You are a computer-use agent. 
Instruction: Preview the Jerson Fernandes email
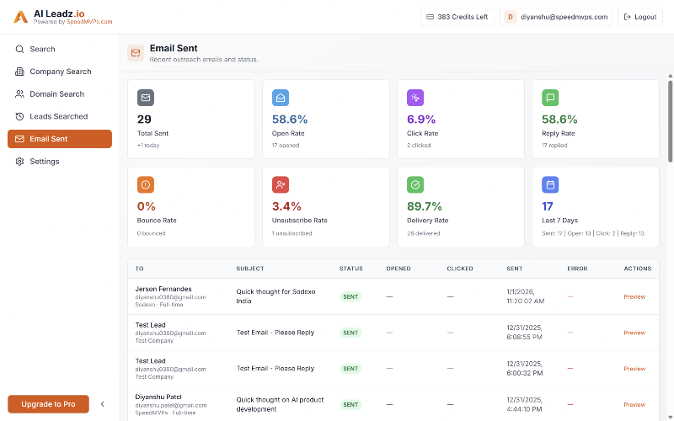tap(634, 296)
